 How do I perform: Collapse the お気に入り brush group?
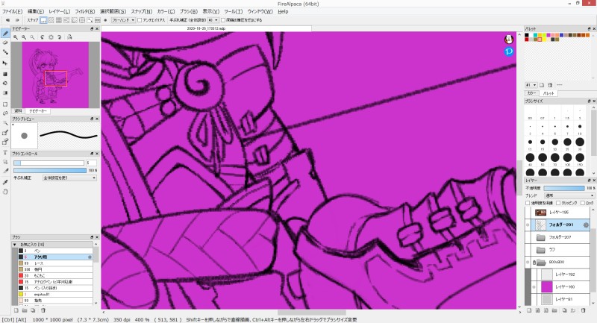[x=15, y=245]
